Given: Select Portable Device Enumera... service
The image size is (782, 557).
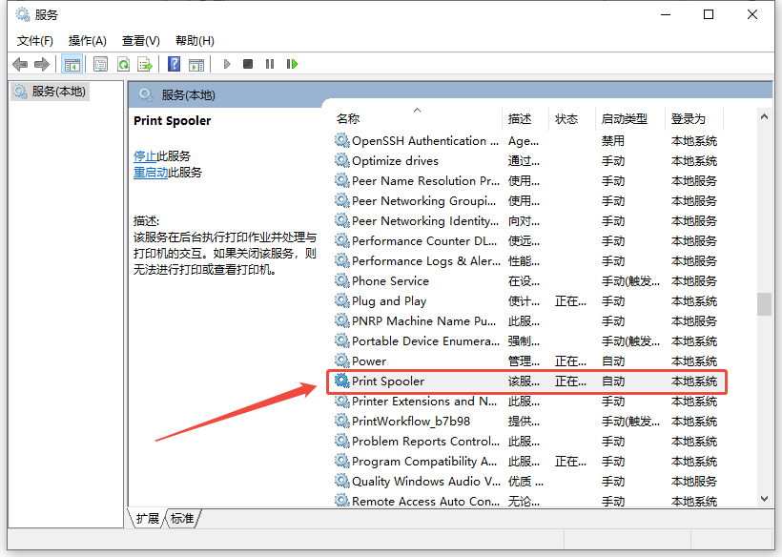Looking at the screenshot, I should click(526, 341).
